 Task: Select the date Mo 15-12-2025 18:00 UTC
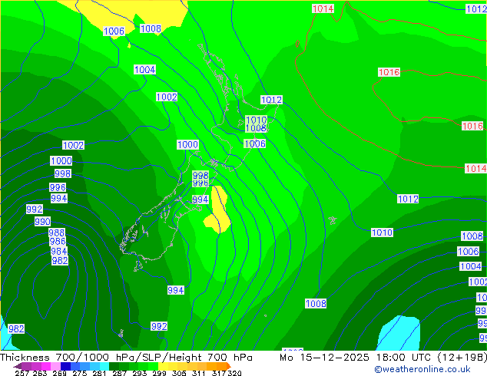pos(356,358)
